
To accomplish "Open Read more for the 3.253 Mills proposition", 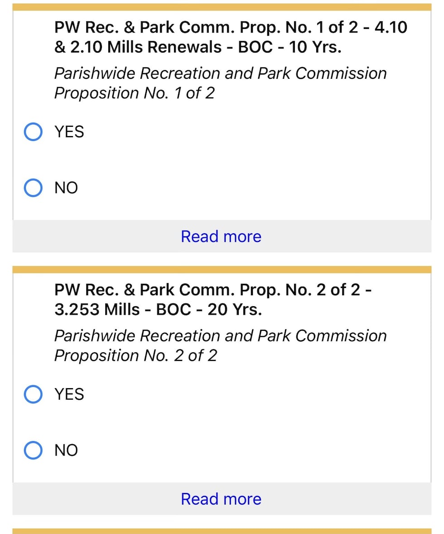I will 221,498.
